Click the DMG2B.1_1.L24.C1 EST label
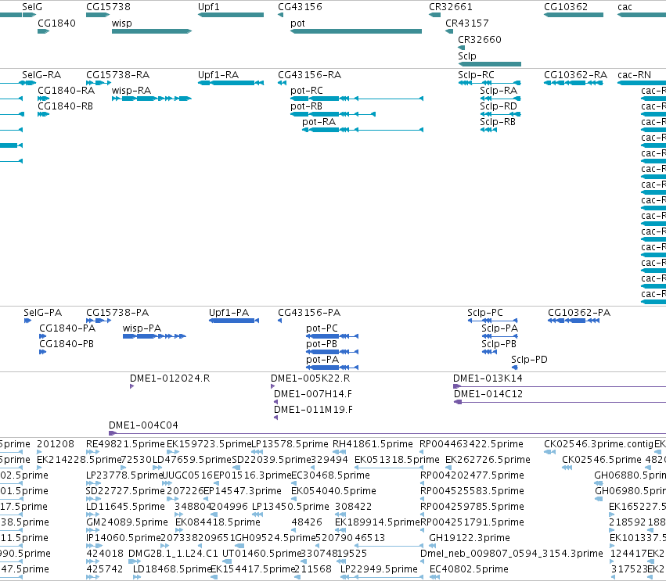The width and height of the screenshot is (666, 581). (173, 554)
